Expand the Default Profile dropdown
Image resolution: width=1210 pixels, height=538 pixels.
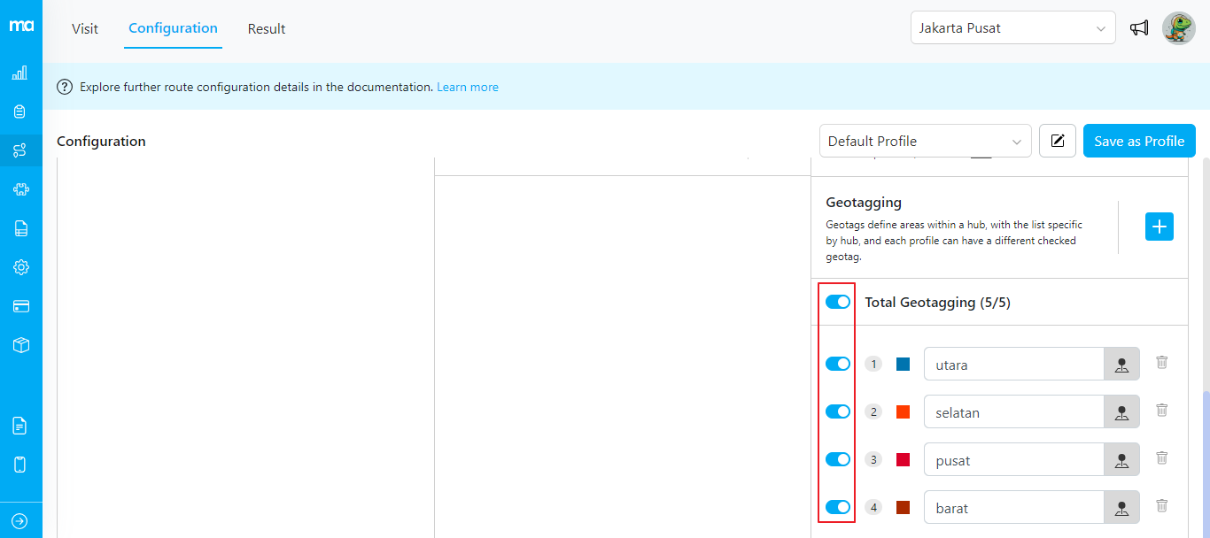[x=925, y=141]
